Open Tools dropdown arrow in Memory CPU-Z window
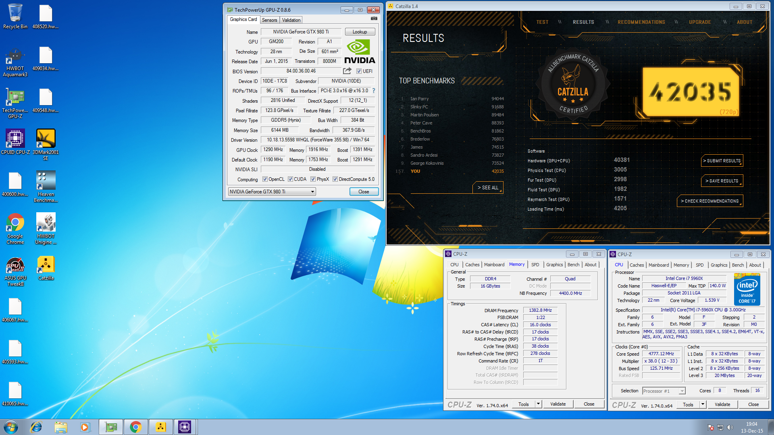This screenshot has width=774, height=435. point(538,404)
